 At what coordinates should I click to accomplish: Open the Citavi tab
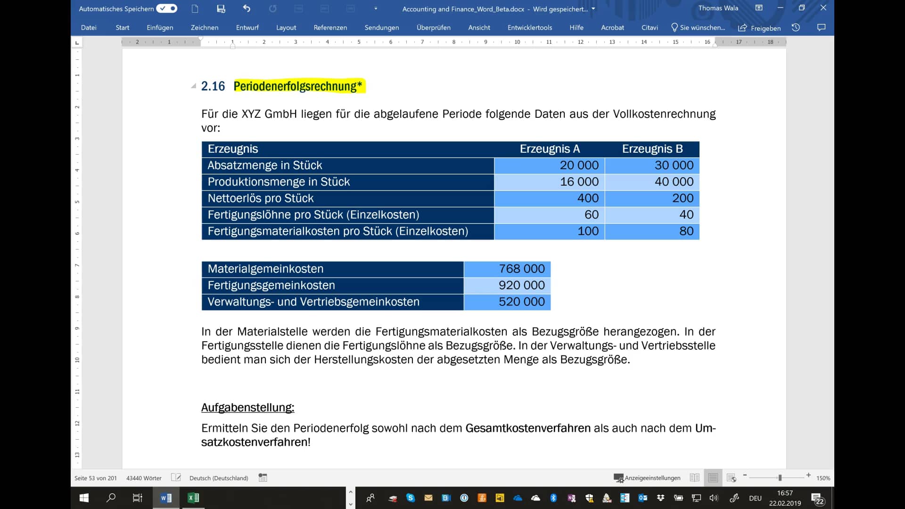point(650,27)
